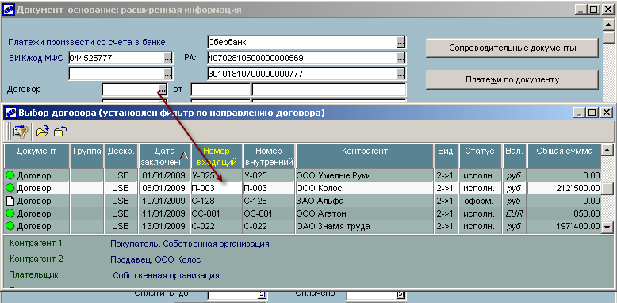Screen dimensions: 617x303
Task: Click Контрагент column header
Action: point(365,156)
